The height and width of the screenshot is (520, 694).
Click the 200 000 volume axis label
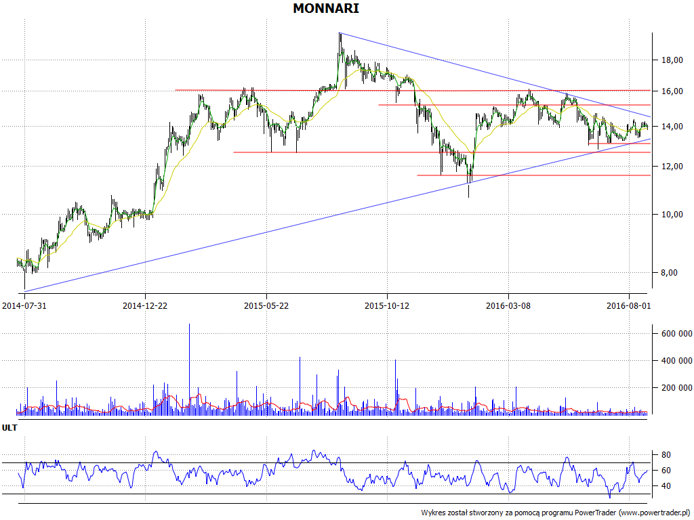point(677,388)
